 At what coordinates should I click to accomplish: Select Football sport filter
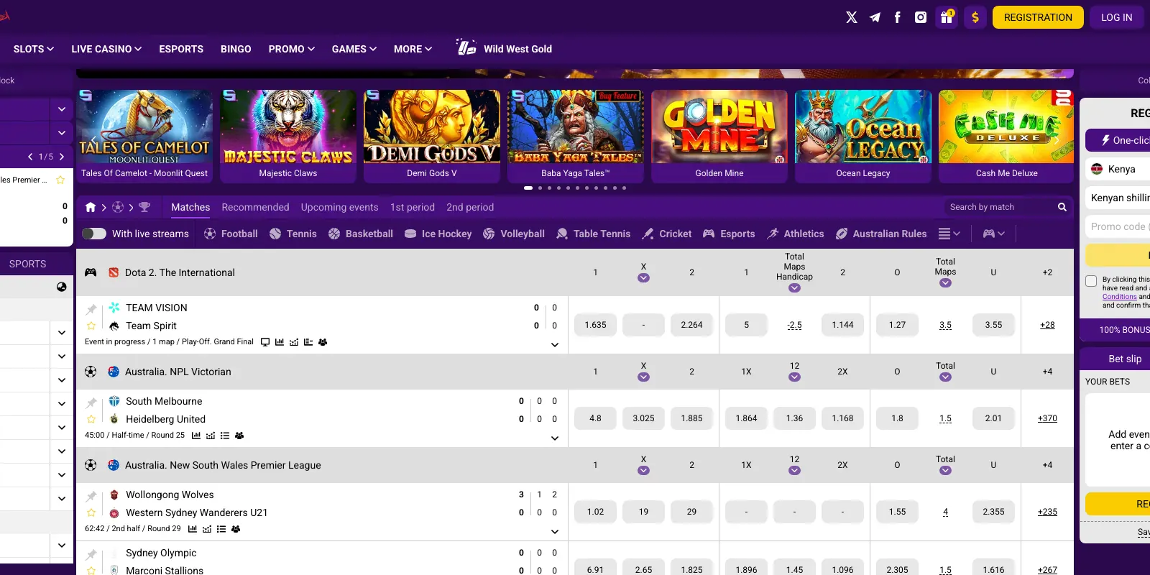coord(231,234)
